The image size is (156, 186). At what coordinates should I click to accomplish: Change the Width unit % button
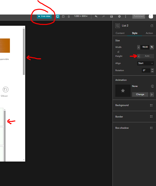coord(152,47)
